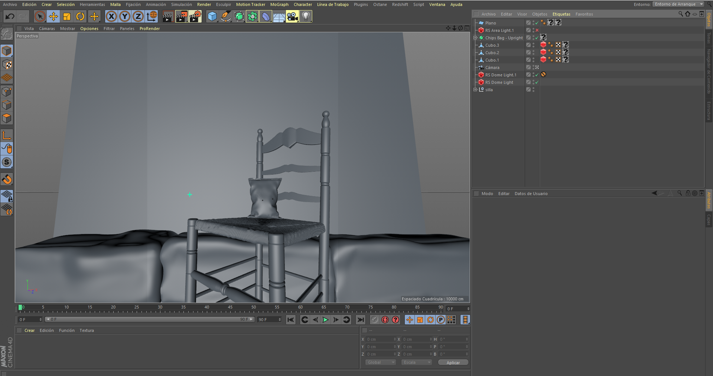The height and width of the screenshot is (376, 713).
Task: Click the Undo arrow icon
Action: pos(10,16)
